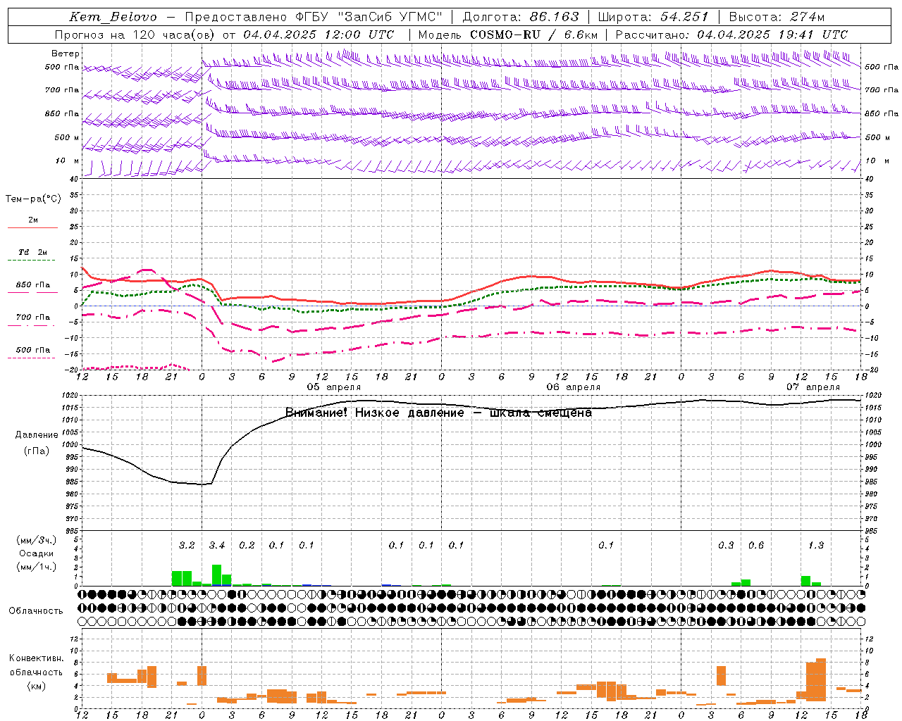Select the Td 2м dew point legend entry
Image resolution: width=902 pixels, height=721 pixels.
[33, 252]
